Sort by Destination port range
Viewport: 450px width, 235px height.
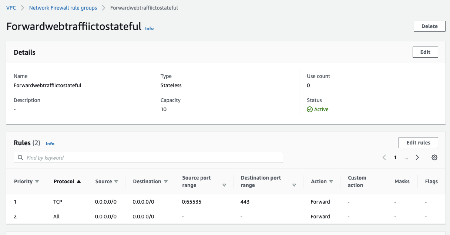(294, 185)
